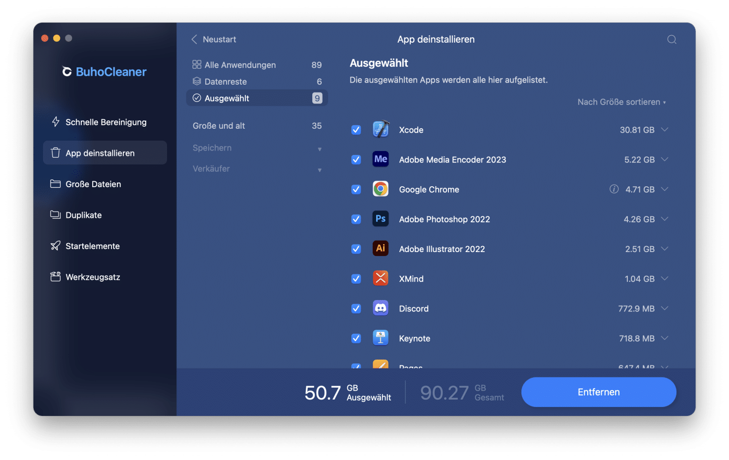Expand the XMind row chevron
The height and width of the screenshot is (460, 729).
click(665, 278)
